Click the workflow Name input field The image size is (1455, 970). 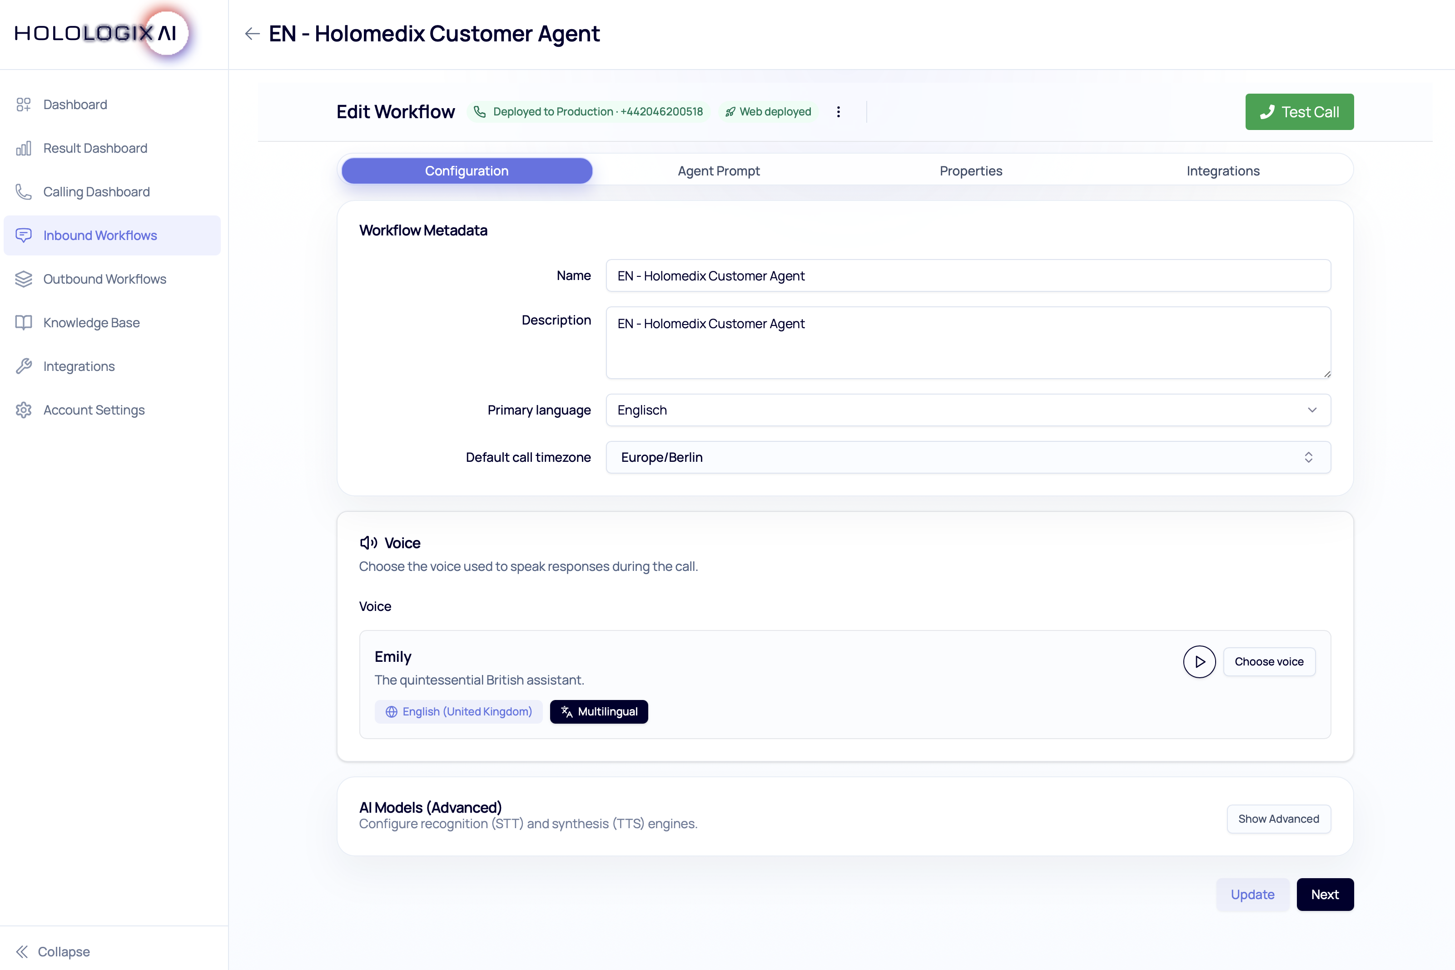(x=968, y=276)
